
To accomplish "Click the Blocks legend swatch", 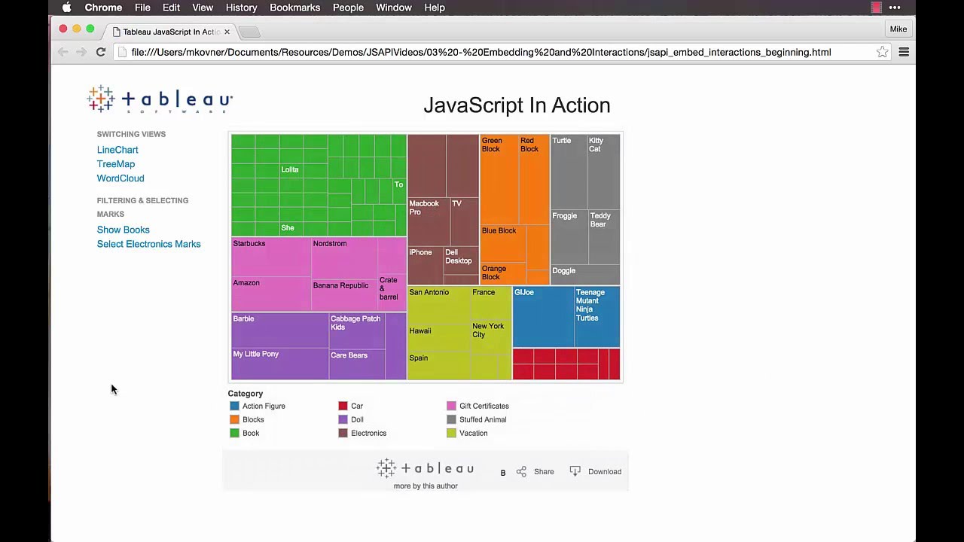I will (234, 420).
